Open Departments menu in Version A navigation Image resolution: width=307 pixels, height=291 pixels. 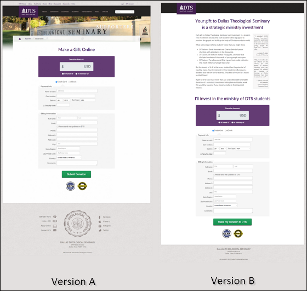87,12
